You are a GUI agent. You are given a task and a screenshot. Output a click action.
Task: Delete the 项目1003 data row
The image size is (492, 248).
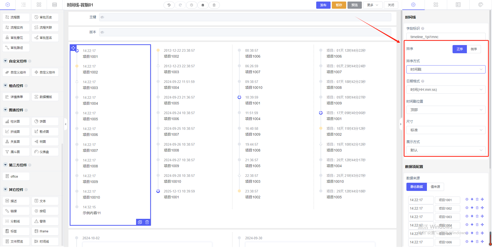click(x=477, y=216)
